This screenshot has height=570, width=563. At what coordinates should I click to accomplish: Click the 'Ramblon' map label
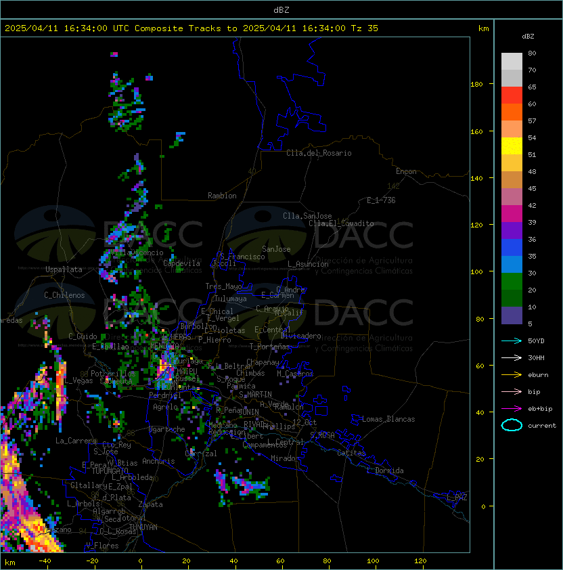click(x=222, y=196)
